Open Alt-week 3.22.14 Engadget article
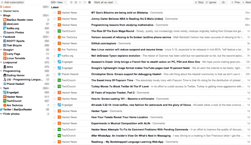Image resolution: width=251 pixels, height=145 pixels. 141,105
